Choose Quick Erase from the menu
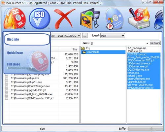Screen dimensions: 165x132 15,53
